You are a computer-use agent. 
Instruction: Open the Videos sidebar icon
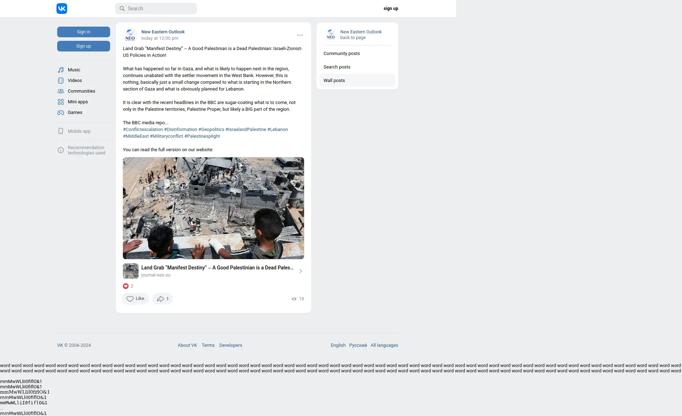tap(61, 81)
